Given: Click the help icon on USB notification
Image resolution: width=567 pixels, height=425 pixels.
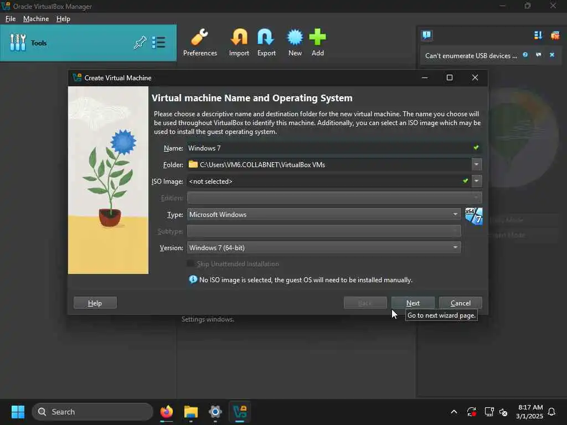Looking at the screenshot, I should (x=525, y=55).
